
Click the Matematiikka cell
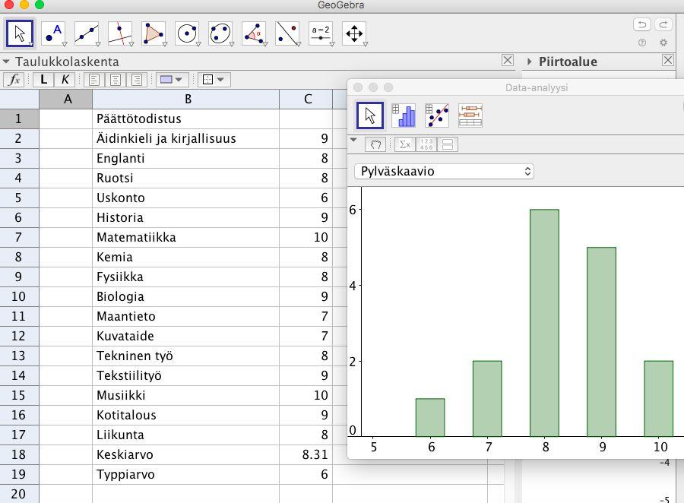[186, 237]
